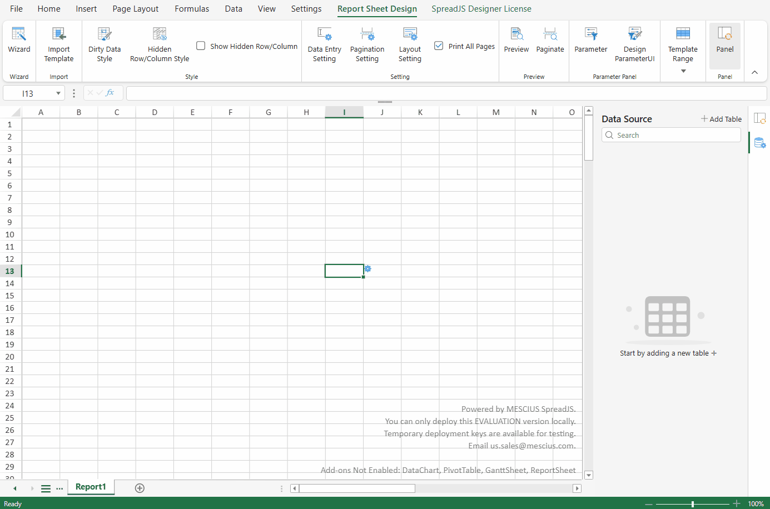Viewport: 770px width, 509px height.
Task: Click the gear icon next to cell I13
Action: [x=367, y=268]
